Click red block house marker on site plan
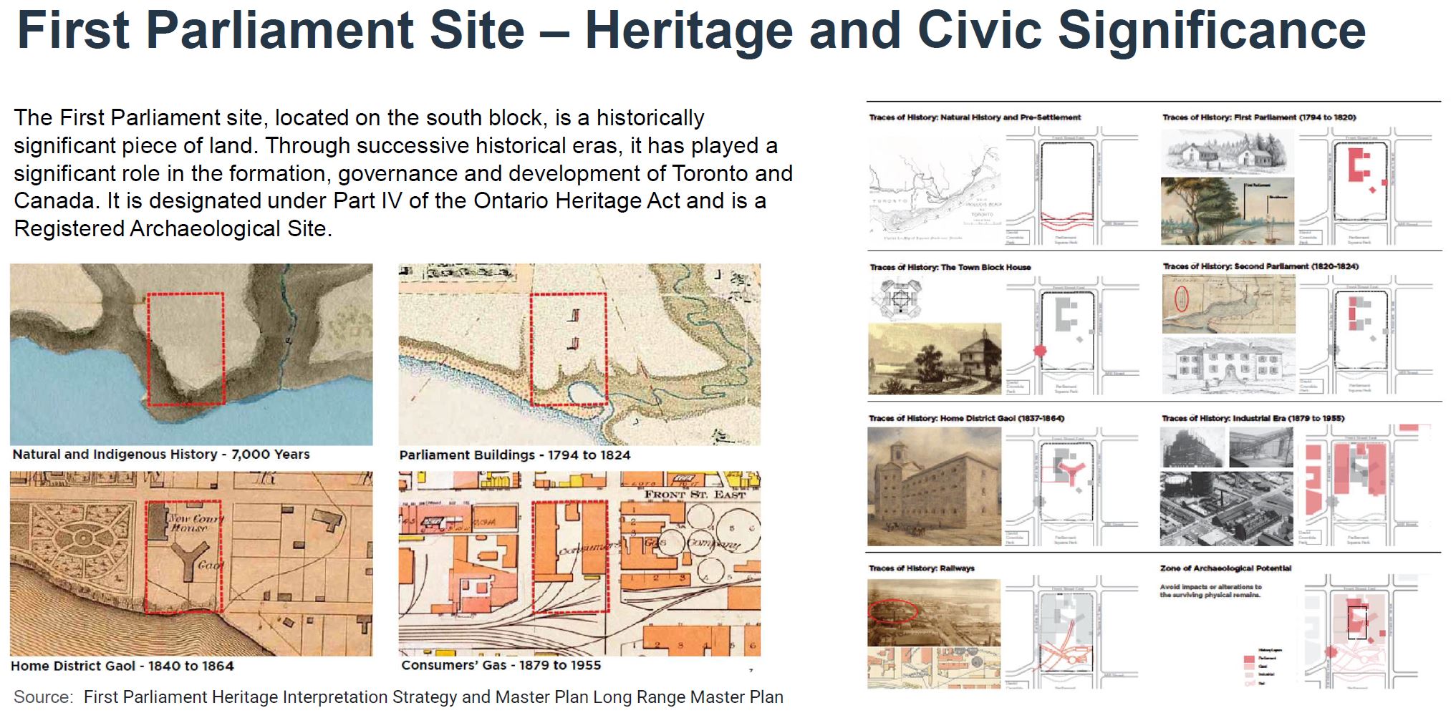1451x723 pixels. [x=1041, y=351]
